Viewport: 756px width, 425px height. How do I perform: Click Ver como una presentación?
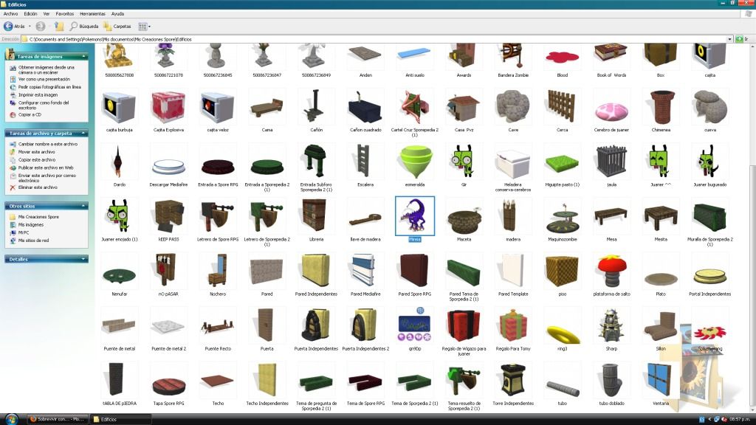click(x=44, y=79)
